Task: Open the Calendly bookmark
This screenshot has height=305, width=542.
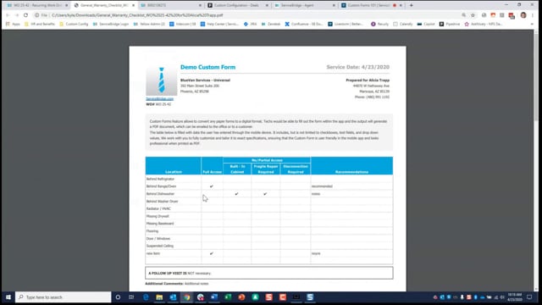Action: click(x=403, y=25)
